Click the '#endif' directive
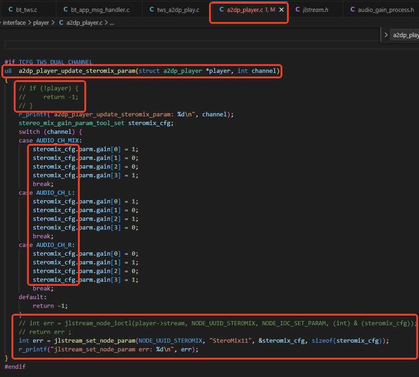The width and height of the screenshot is (419, 377). click(x=15, y=367)
